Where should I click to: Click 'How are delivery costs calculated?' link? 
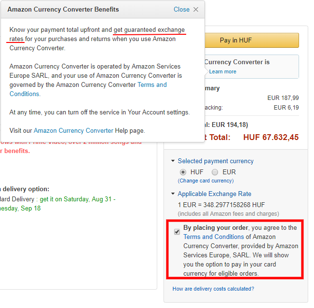[x=213, y=289]
